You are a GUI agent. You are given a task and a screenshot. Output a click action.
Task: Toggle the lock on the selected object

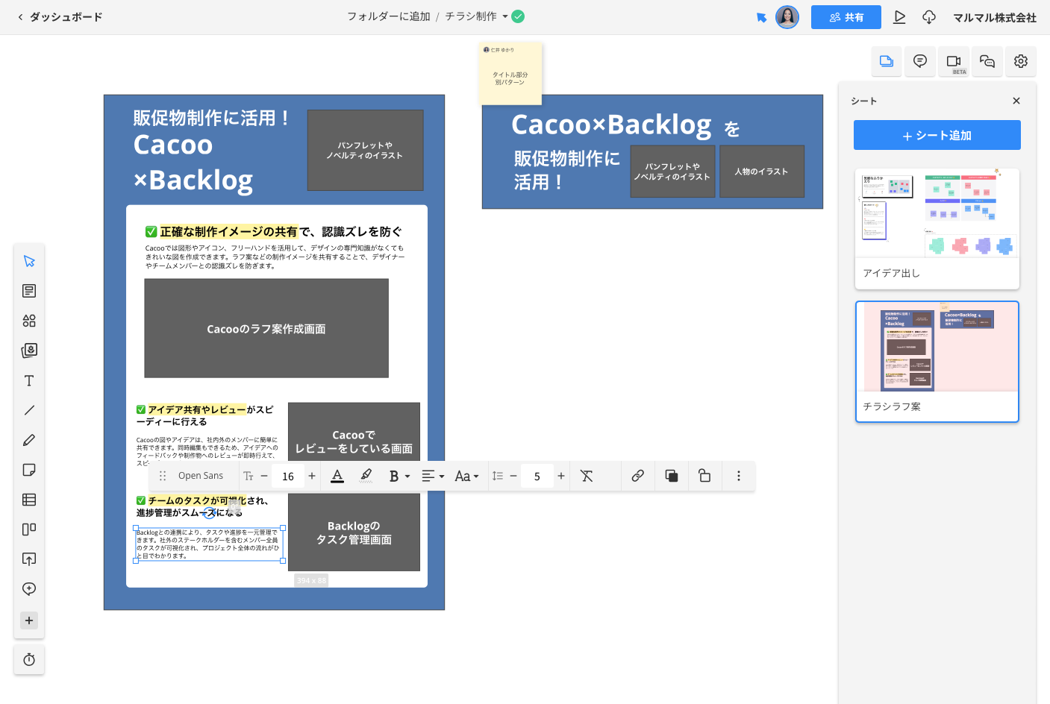[704, 476]
